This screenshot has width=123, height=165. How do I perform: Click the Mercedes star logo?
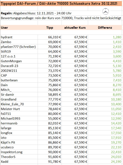[x=106, y=11]
